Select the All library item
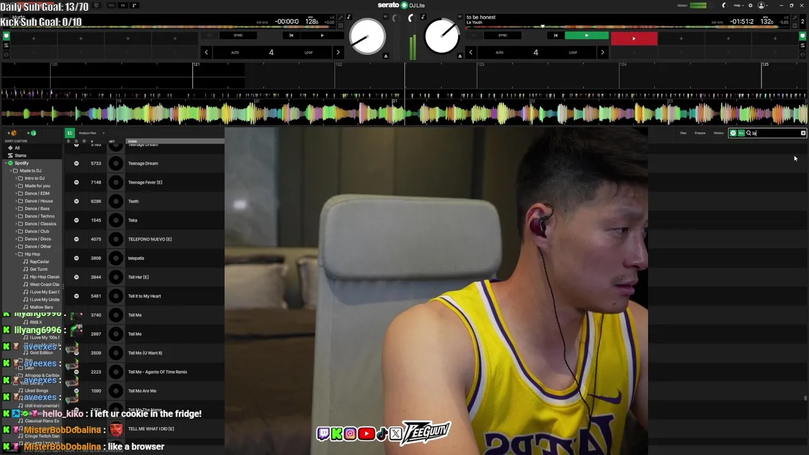The height and width of the screenshot is (455, 809). pos(17,148)
